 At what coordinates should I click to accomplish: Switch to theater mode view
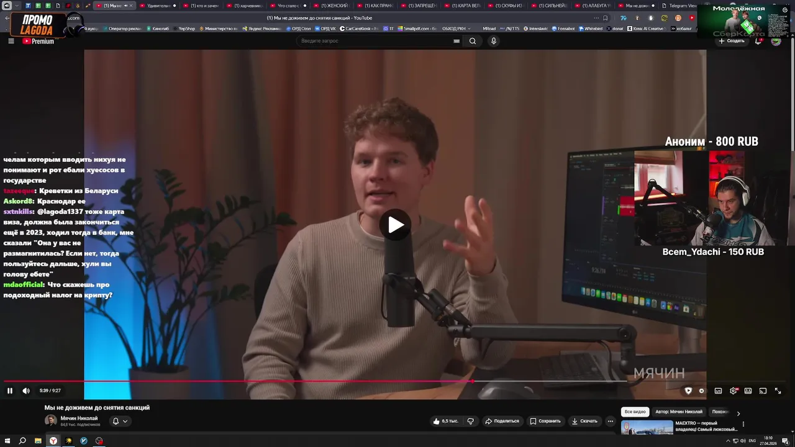[748, 391]
